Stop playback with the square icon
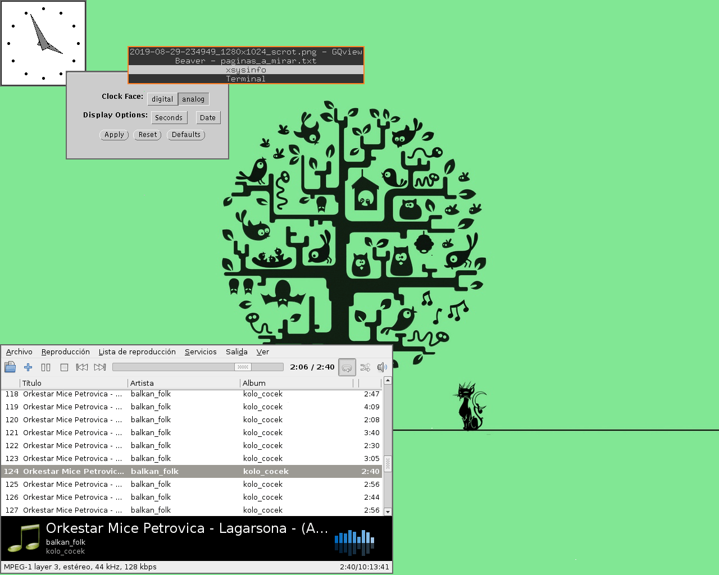The height and width of the screenshot is (575, 719). pos(64,367)
